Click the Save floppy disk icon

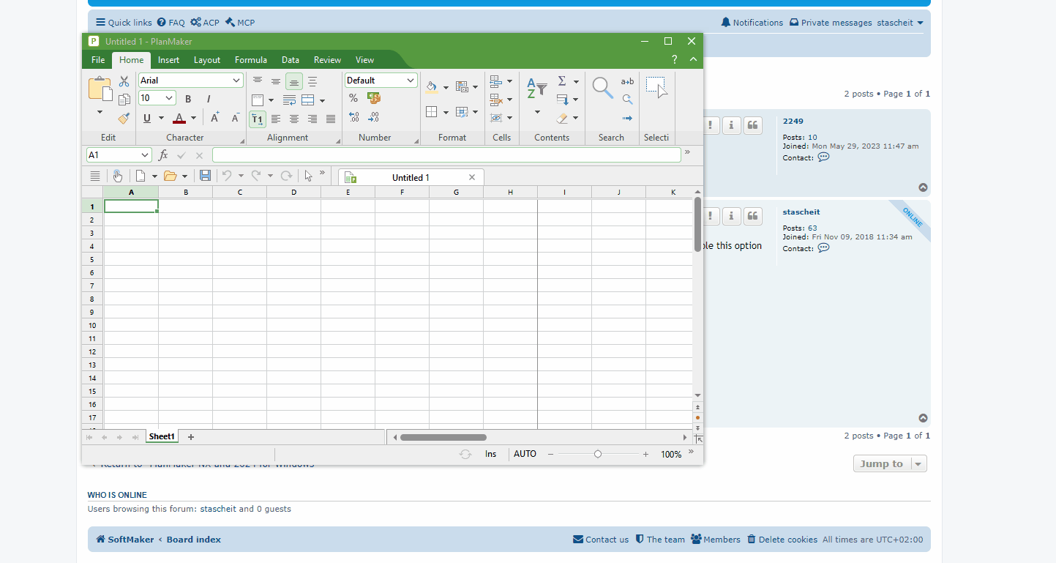(x=205, y=176)
